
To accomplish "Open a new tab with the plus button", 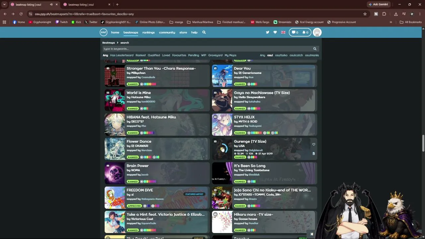I will pos(117,5).
